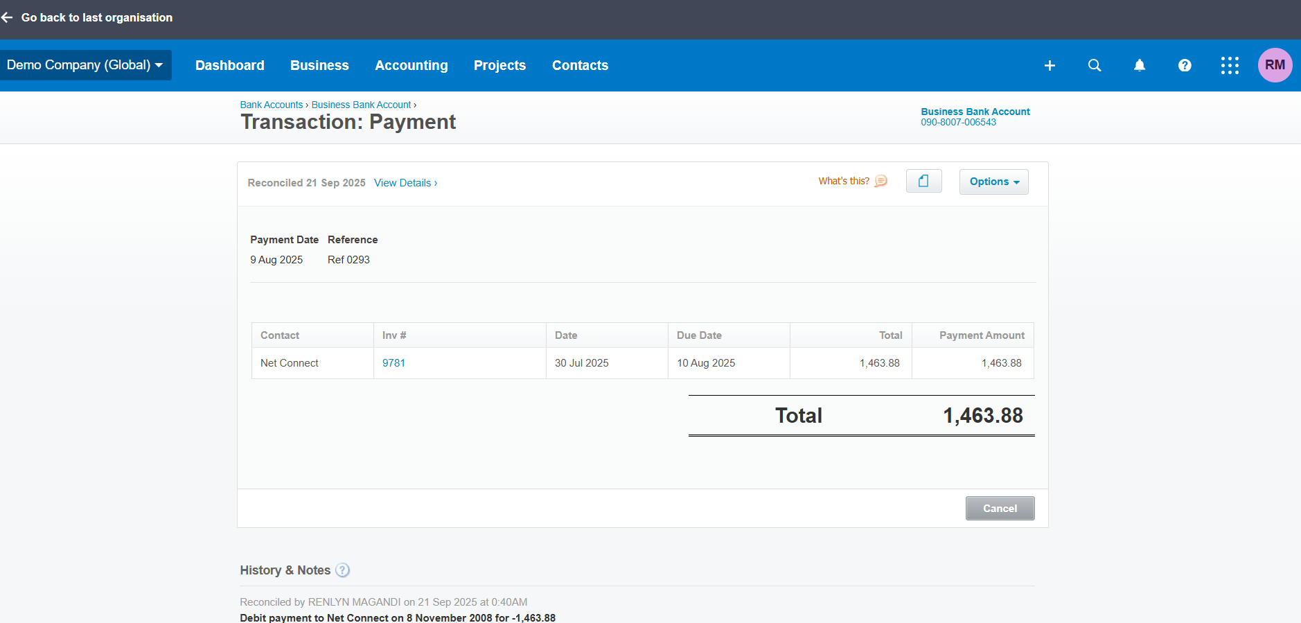This screenshot has width=1301, height=623.
Task: Open the Demo Company (Global) organisation menu
Action: click(x=85, y=65)
